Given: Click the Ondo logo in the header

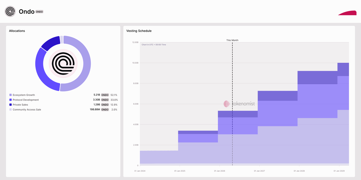Looking at the screenshot, I should [x=10, y=11].
